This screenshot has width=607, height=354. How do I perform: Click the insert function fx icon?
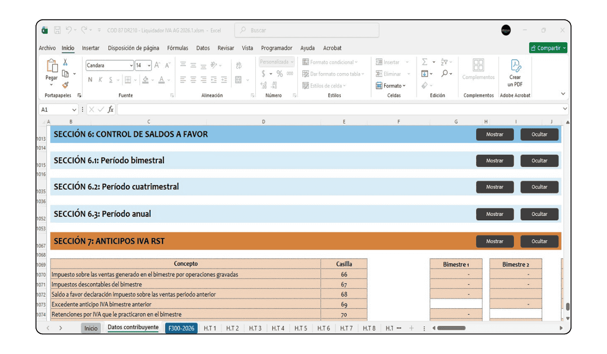coord(111,110)
